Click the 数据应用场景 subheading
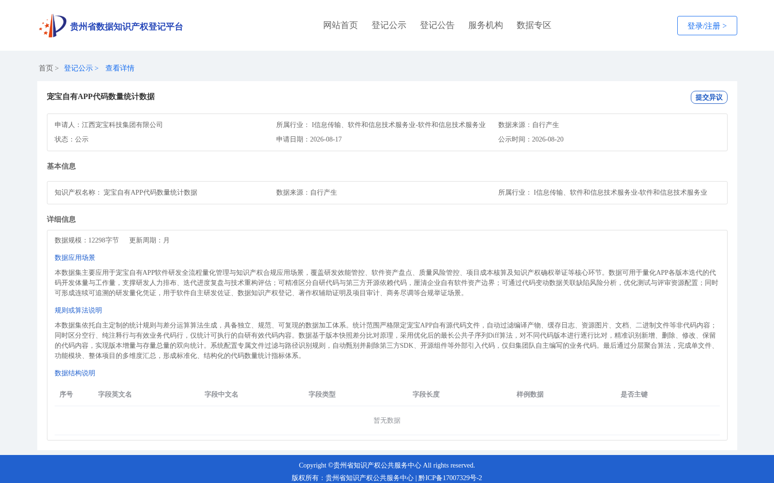Image resolution: width=774 pixels, height=483 pixels. (x=75, y=257)
